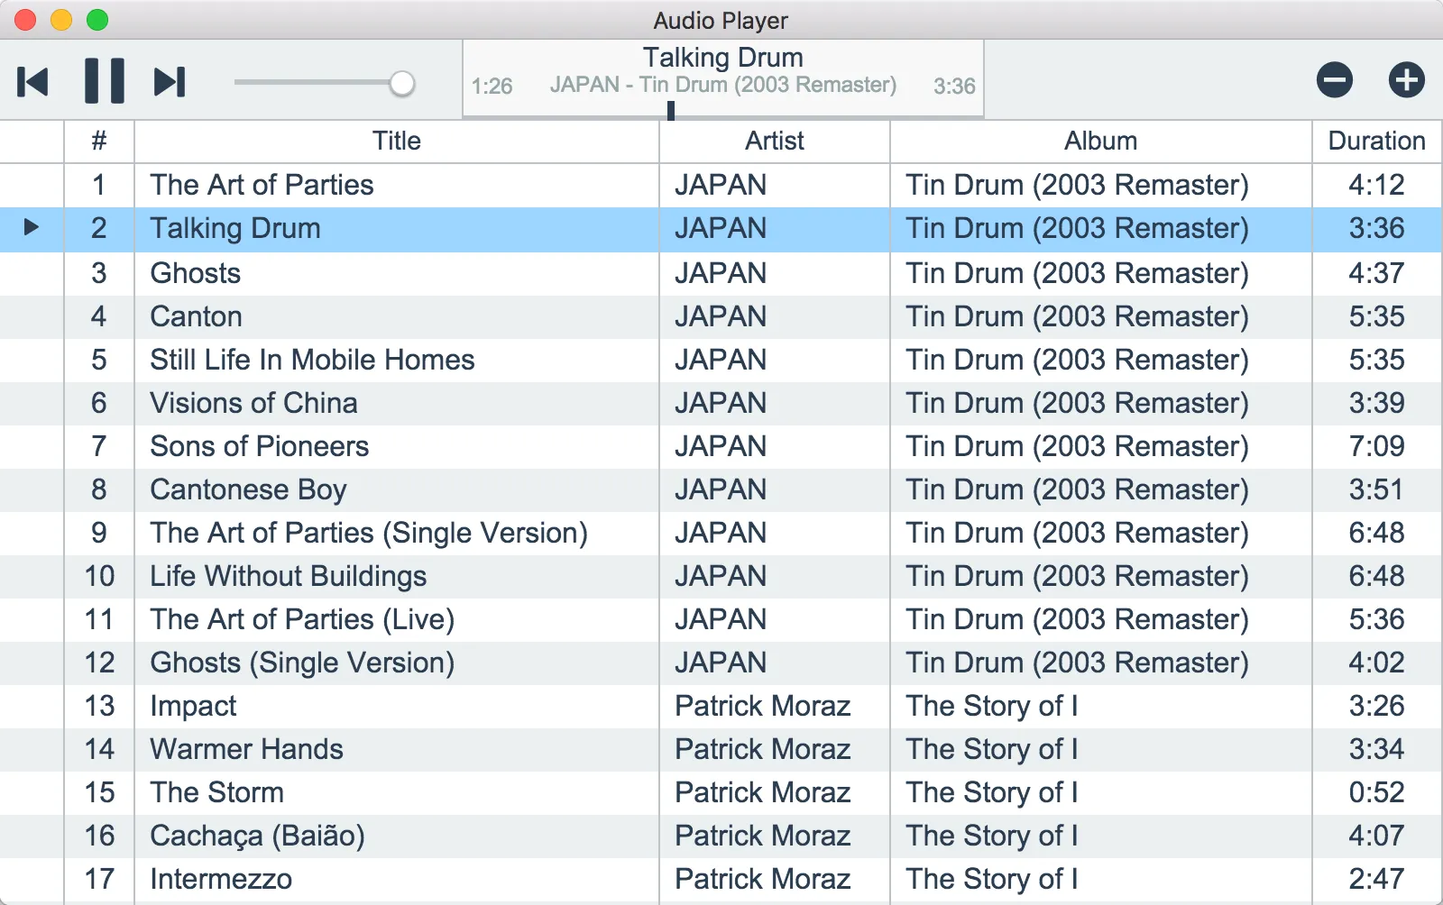This screenshot has width=1443, height=905.
Task: Skip to the next track
Action: [170, 82]
